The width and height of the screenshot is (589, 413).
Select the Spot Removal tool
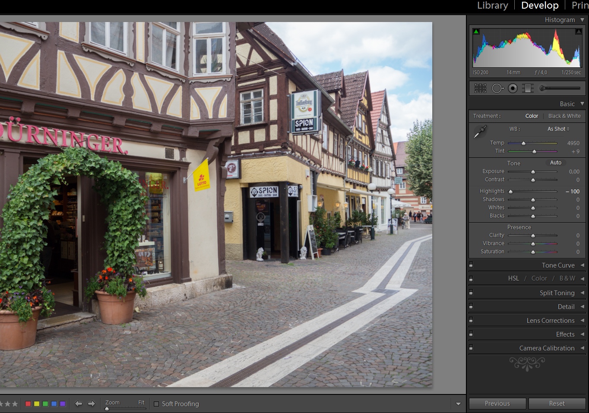point(497,88)
